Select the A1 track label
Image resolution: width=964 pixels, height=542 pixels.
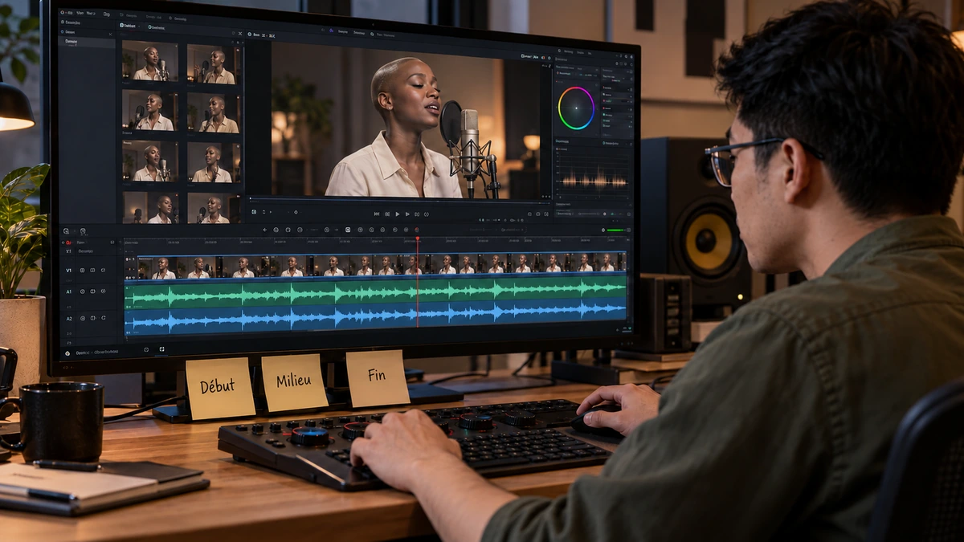(x=68, y=291)
